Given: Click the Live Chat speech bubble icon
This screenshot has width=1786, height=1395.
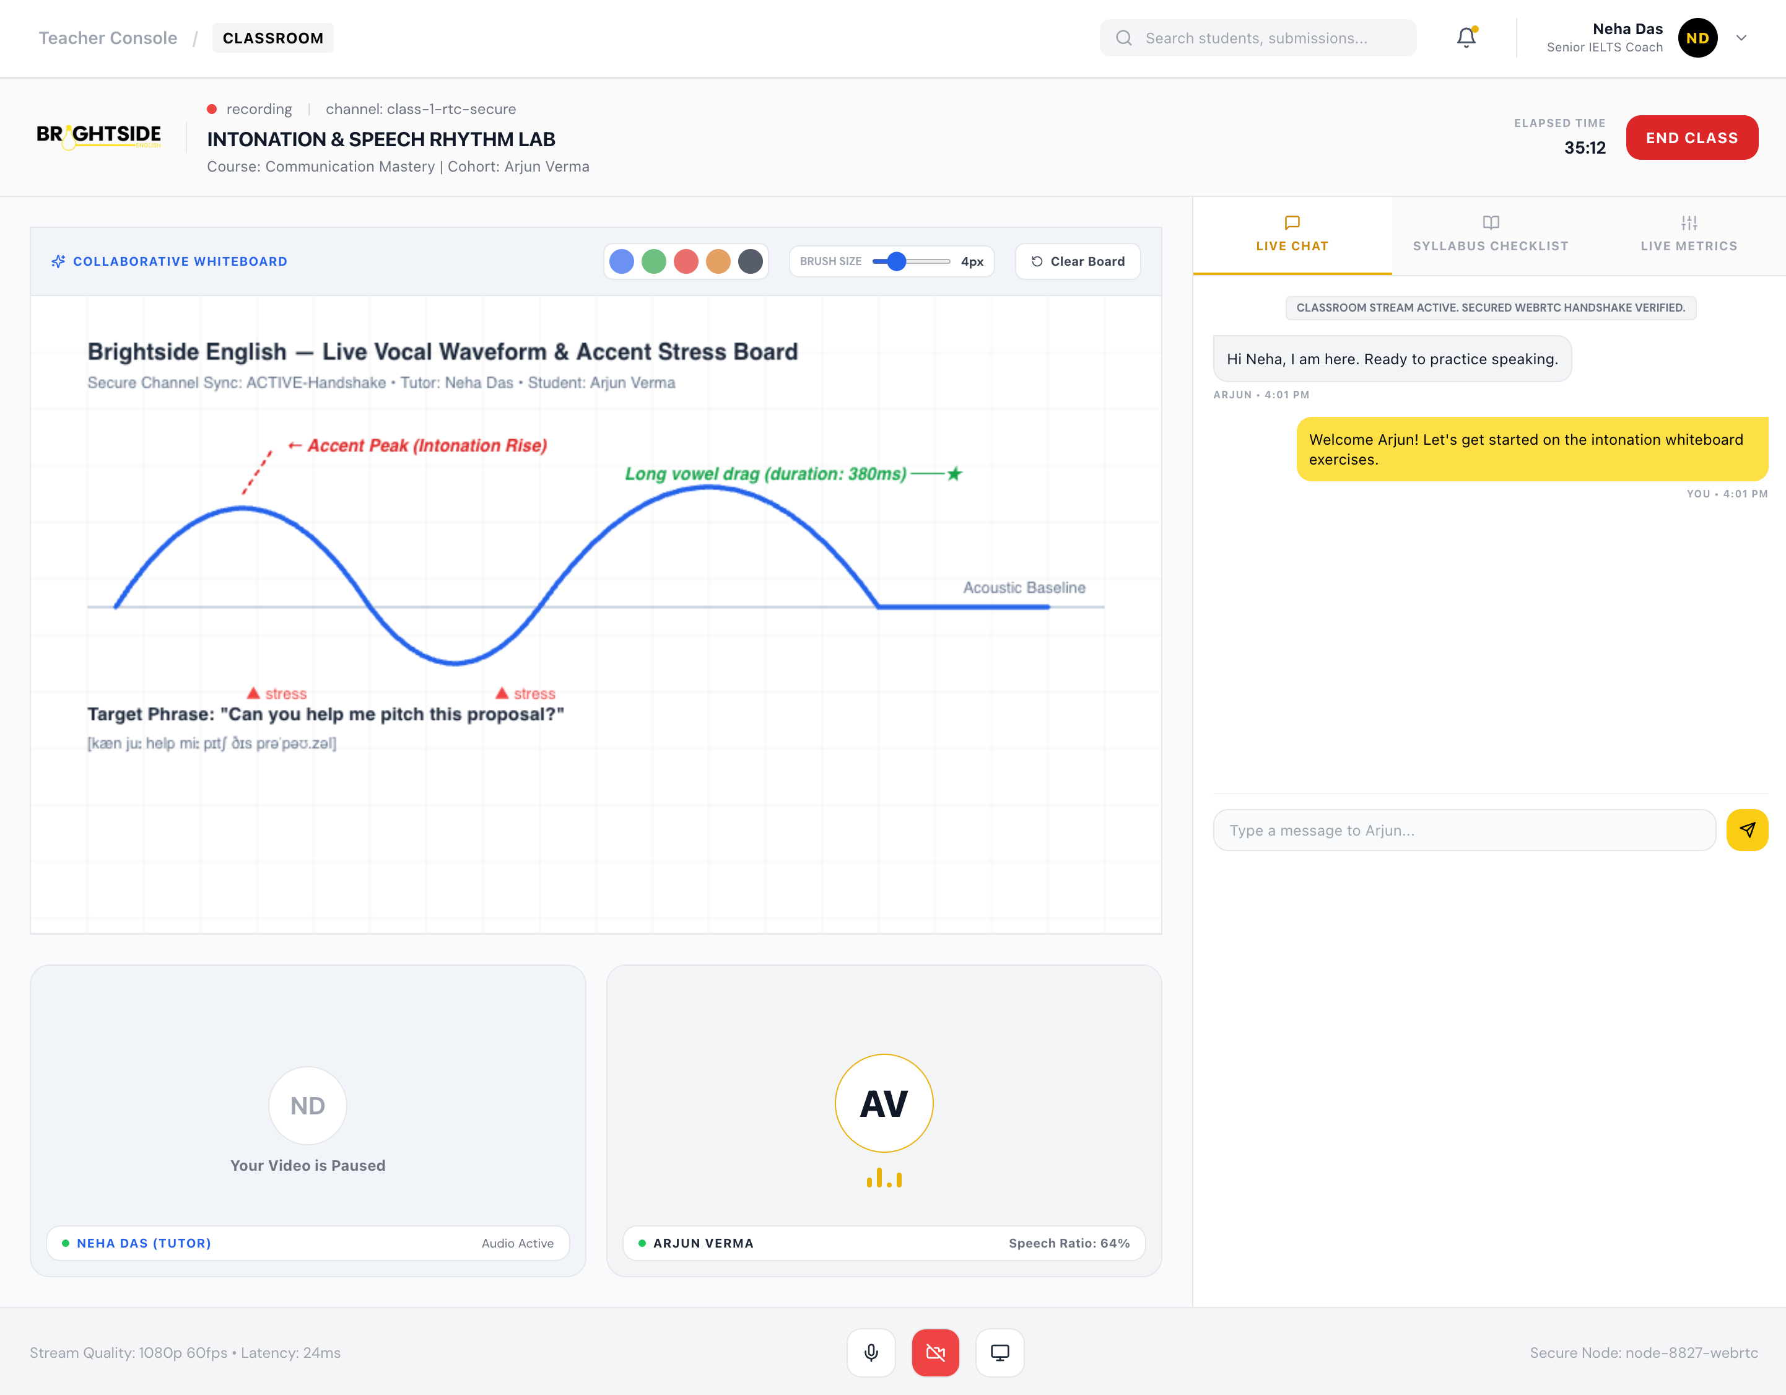Looking at the screenshot, I should (x=1292, y=222).
